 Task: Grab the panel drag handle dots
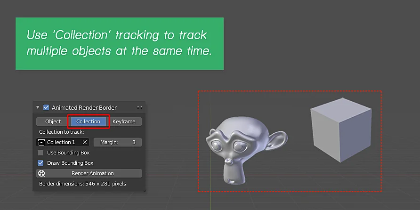coord(139,107)
